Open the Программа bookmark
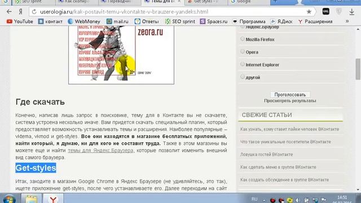The width and height of the screenshot is (361, 203). (249, 21)
